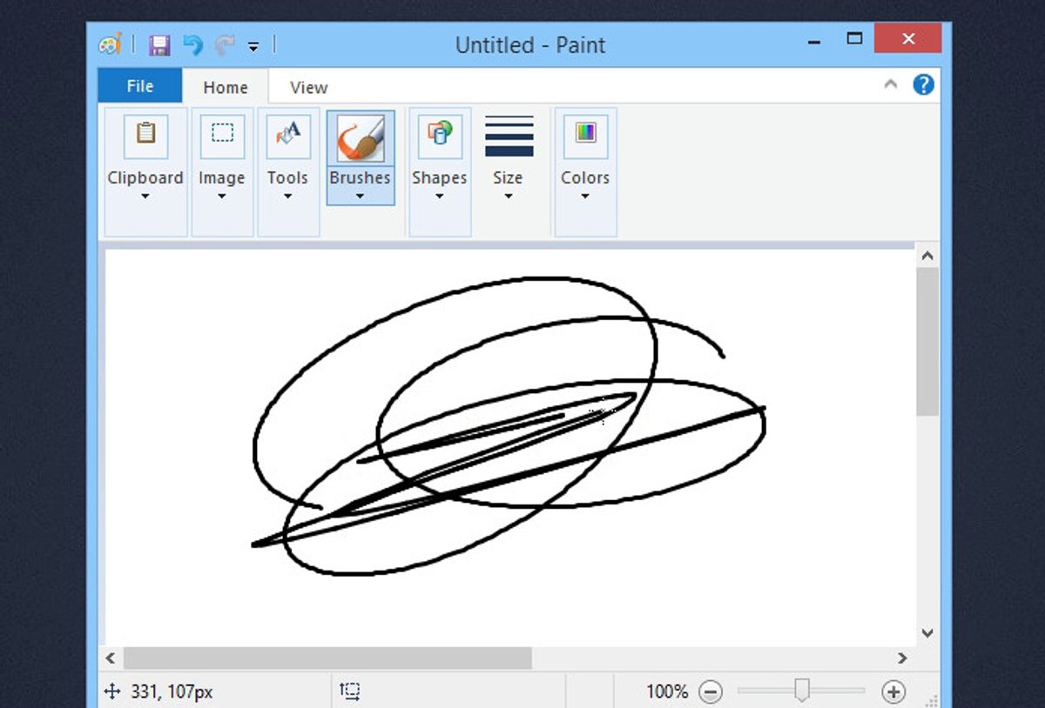The width and height of the screenshot is (1045, 708).
Task: Open the Colors palette icon
Action: click(584, 135)
